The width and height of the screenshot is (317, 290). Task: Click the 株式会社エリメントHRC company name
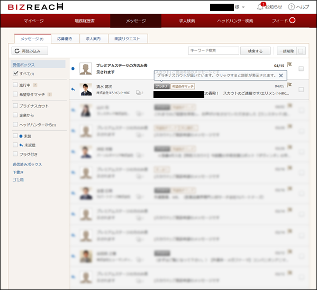pos(113,93)
